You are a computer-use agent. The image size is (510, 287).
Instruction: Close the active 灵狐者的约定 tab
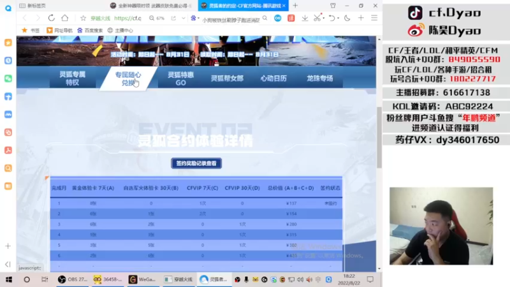point(284,6)
